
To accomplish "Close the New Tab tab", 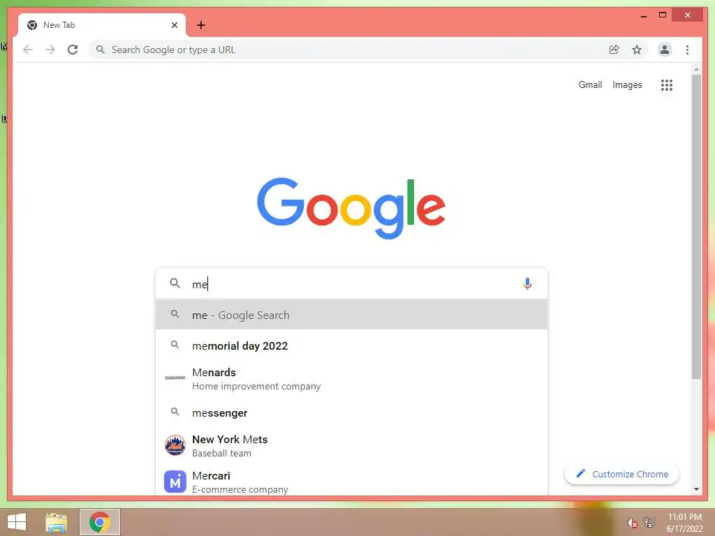I will pyautogui.click(x=174, y=25).
